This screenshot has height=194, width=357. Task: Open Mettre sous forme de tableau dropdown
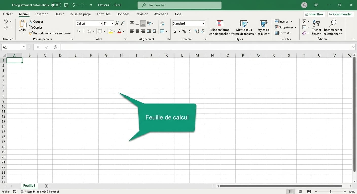pyautogui.click(x=244, y=28)
